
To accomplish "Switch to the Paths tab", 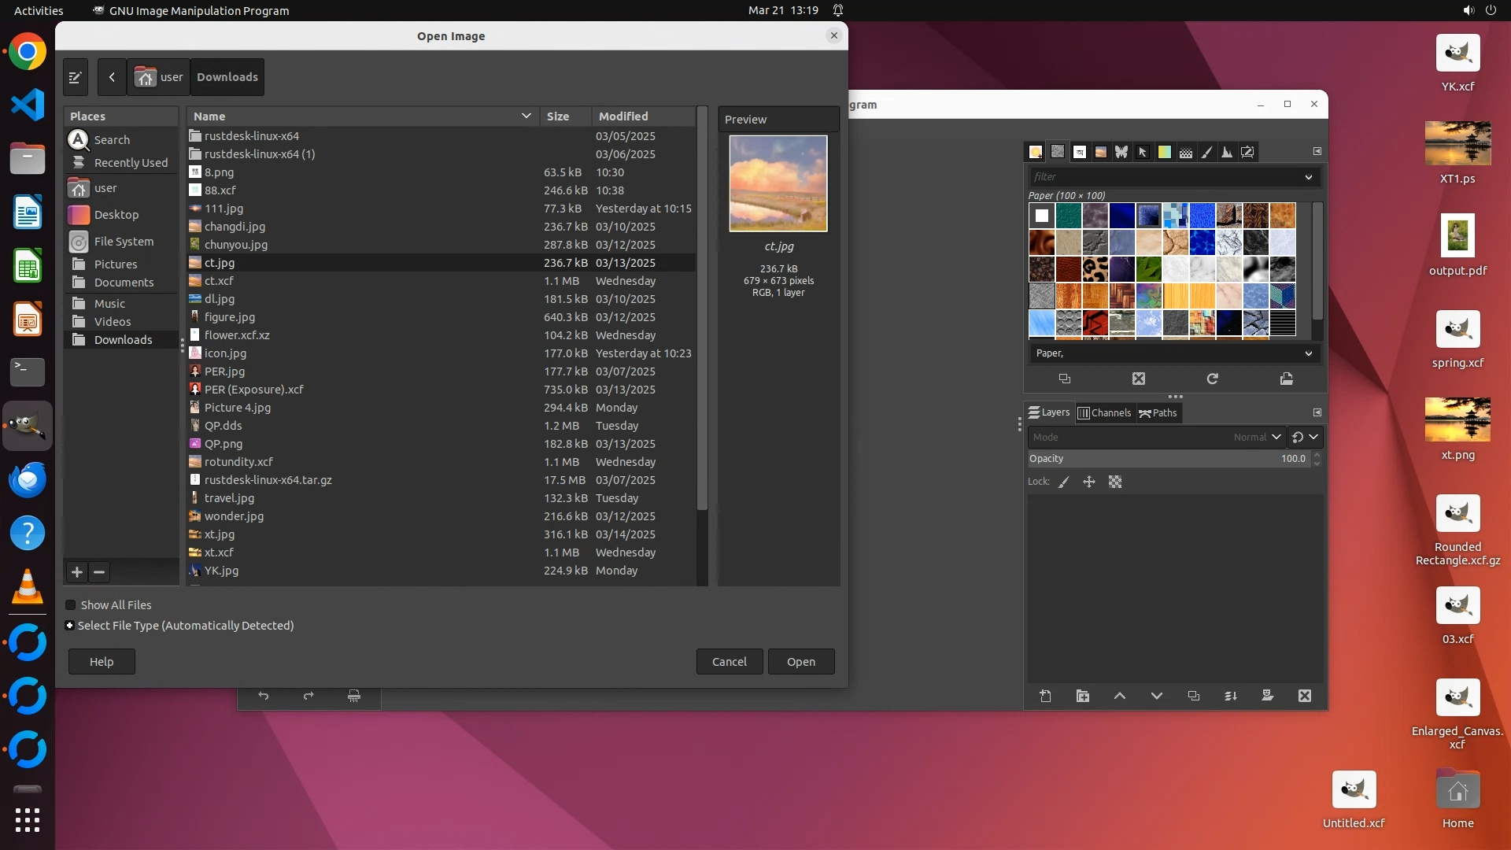I will (x=1158, y=412).
